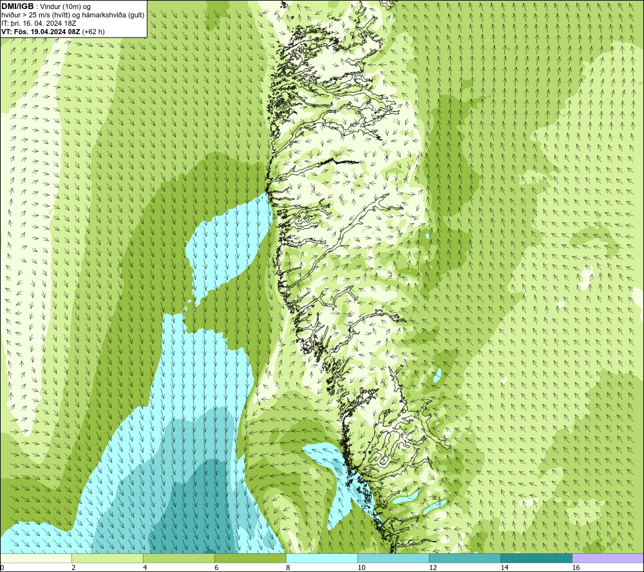Click the 8–10 m/s light cyan legend swatch

(321, 558)
